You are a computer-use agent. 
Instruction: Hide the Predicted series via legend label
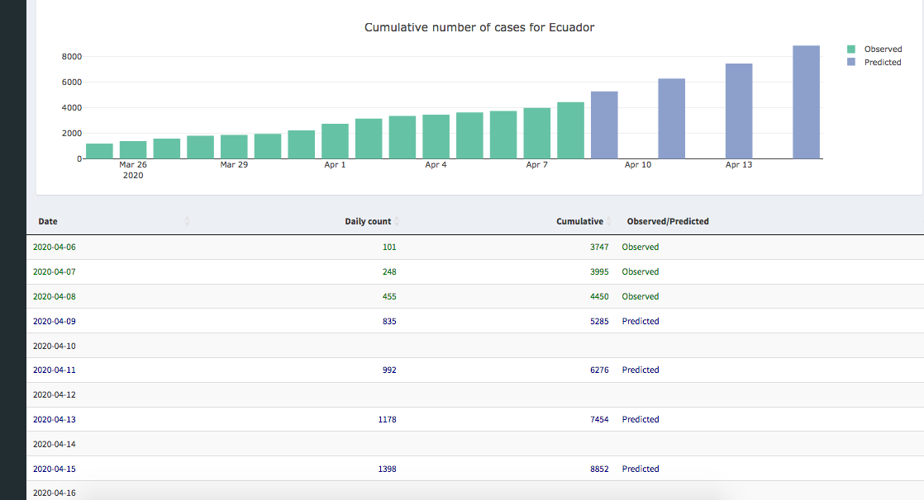pos(883,63)
